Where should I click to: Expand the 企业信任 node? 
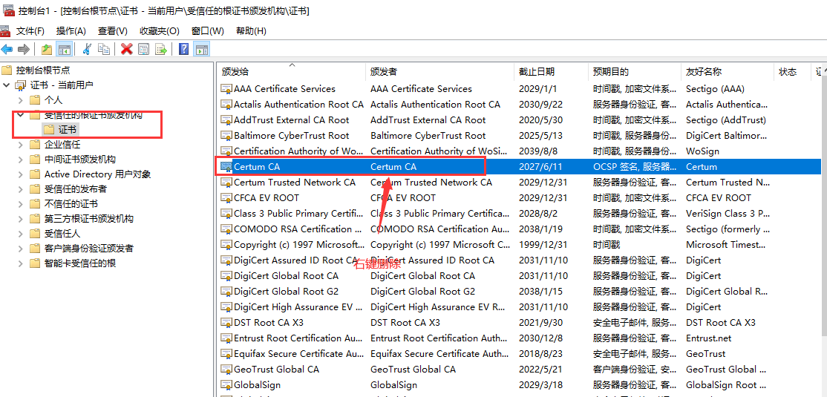(x=21, y=145)
